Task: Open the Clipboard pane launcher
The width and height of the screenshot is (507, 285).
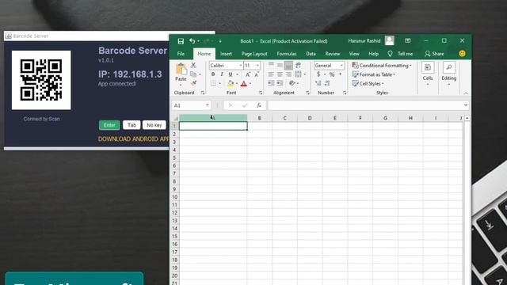Action: pos(203,93)
